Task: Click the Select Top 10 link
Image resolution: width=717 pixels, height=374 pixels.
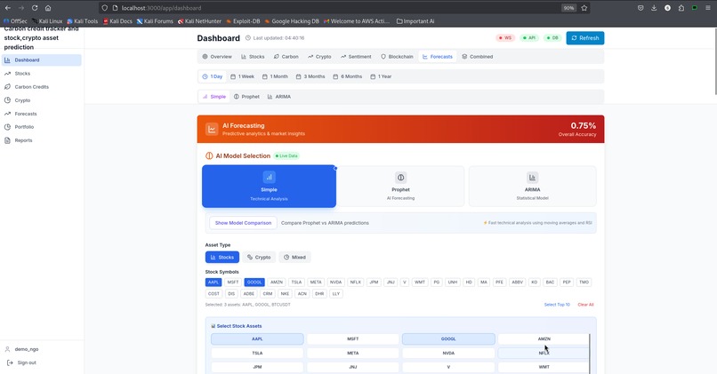Action: 557,305
